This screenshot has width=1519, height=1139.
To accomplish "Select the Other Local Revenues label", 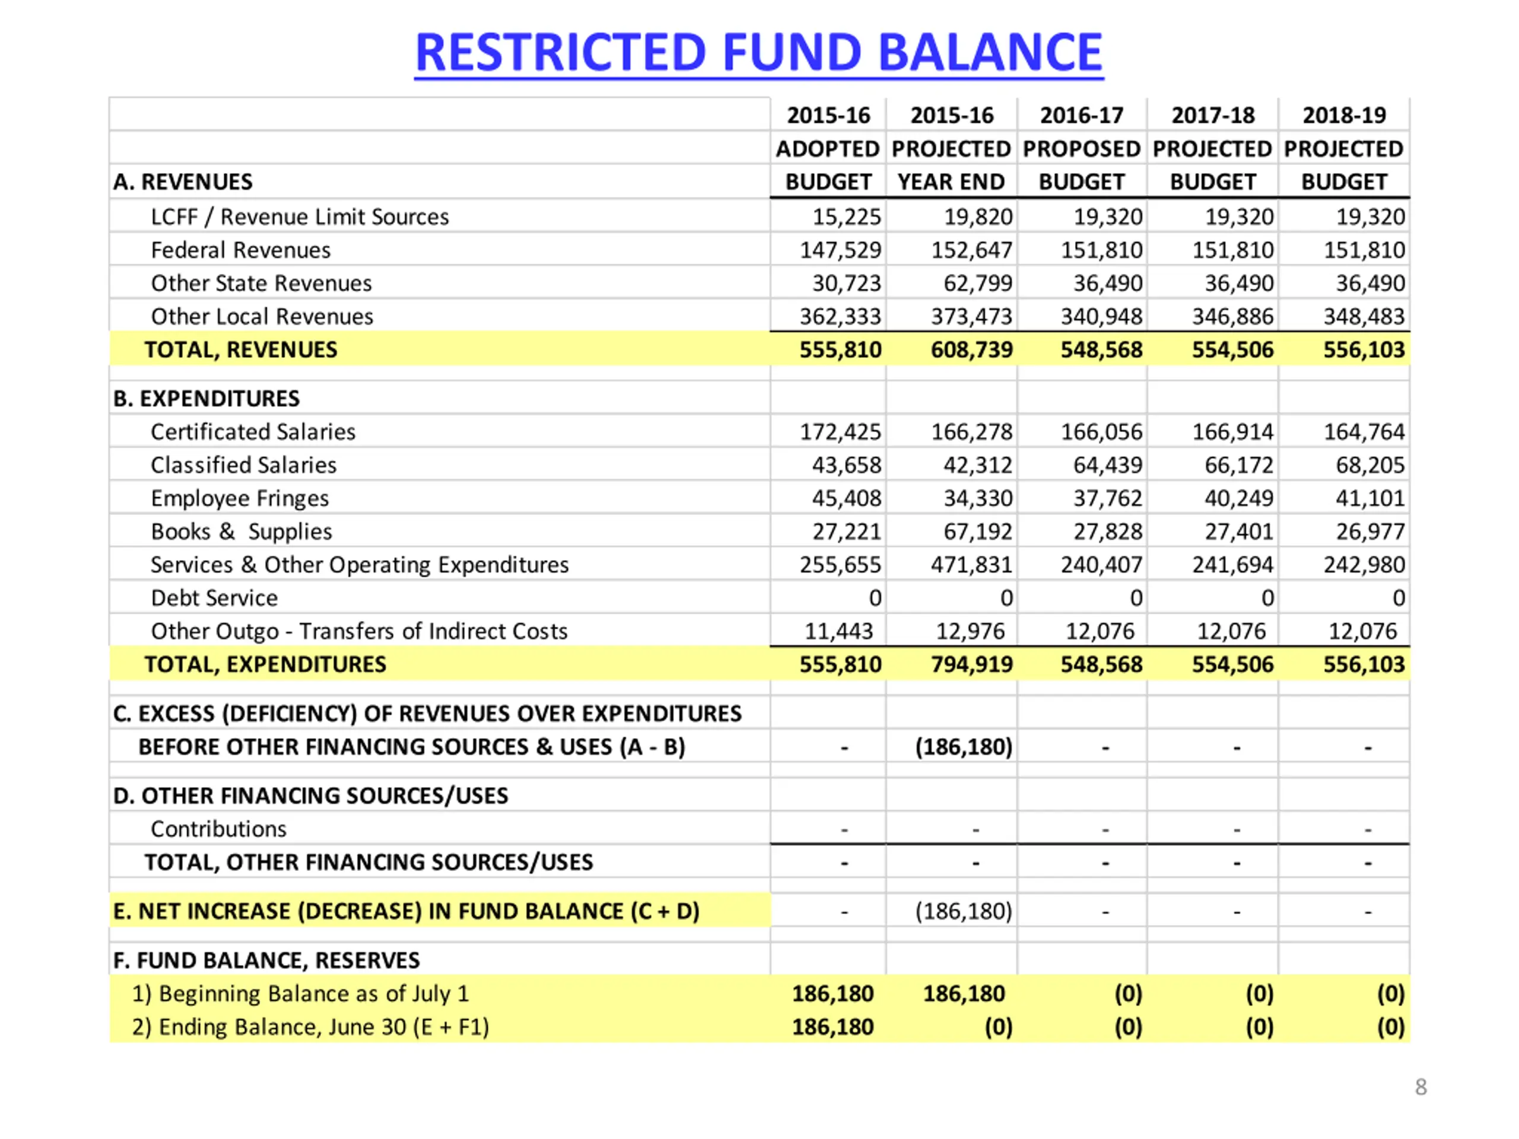I will 262,317.
